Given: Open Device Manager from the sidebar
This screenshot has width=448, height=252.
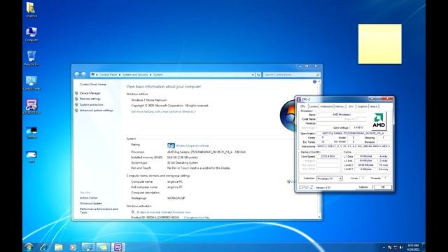Looking at the screenshot, I should pos(90,93).
